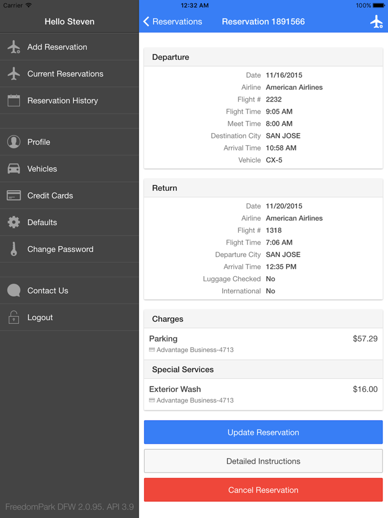The height and width of the screenshot is (518, 388).
Task: Choose Change Password from the sidebar
Action: 60,249
